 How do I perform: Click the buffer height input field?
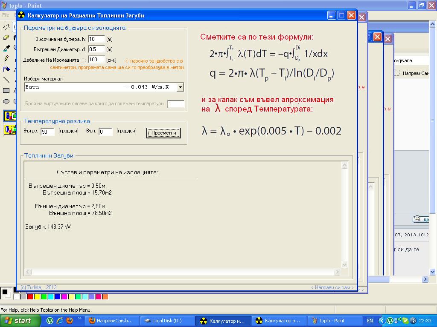point(96,39)
